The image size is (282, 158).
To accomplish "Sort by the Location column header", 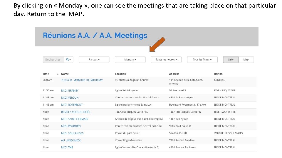I will 120,74.
